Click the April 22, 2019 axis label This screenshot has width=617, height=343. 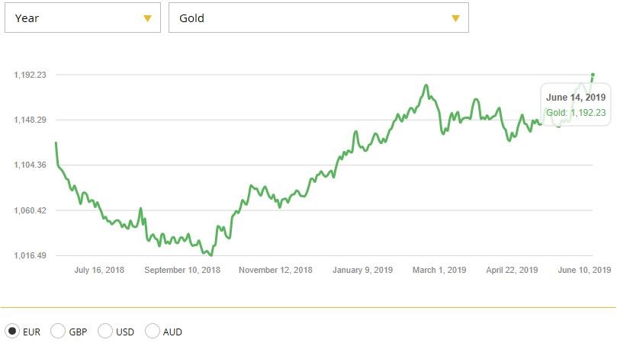[512, 270]
